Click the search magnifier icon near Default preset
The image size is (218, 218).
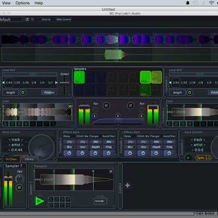coord(33,19)
